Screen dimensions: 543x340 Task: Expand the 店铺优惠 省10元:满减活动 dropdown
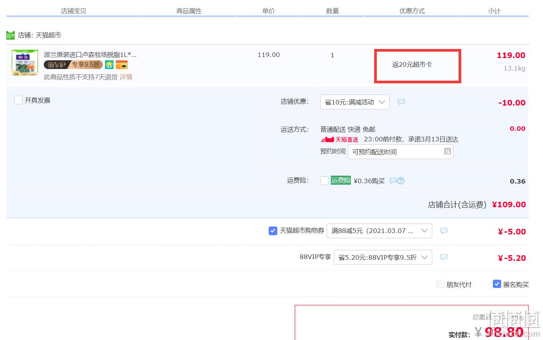point(355,102)
